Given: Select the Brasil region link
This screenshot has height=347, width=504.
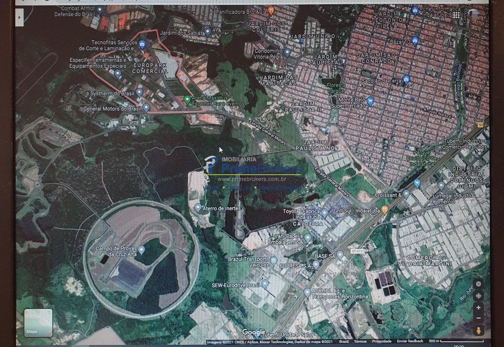Looking at the screenshot, I should coord(344,341).
